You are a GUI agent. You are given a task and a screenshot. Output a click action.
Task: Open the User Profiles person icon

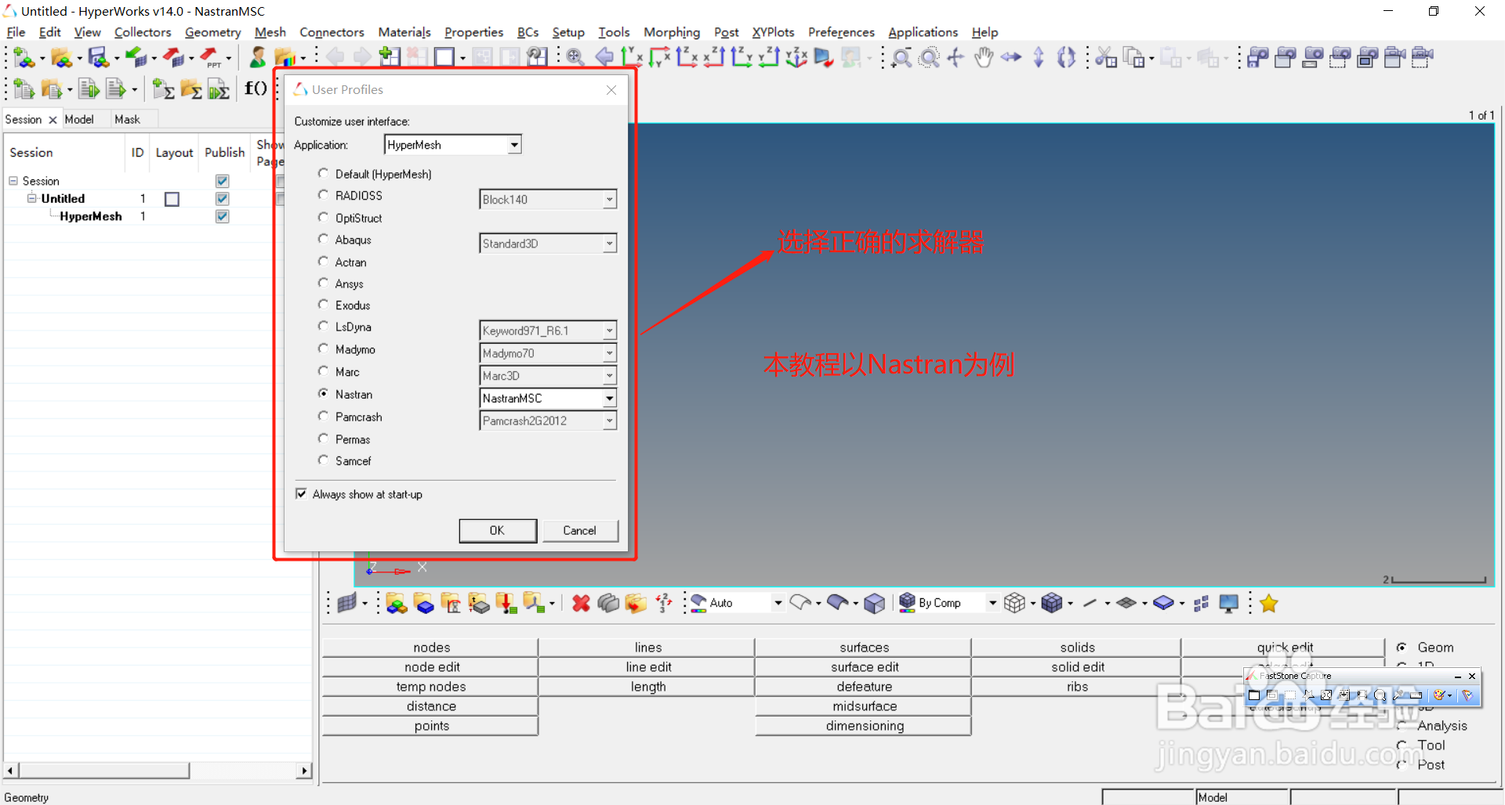(x=258, y=57)
